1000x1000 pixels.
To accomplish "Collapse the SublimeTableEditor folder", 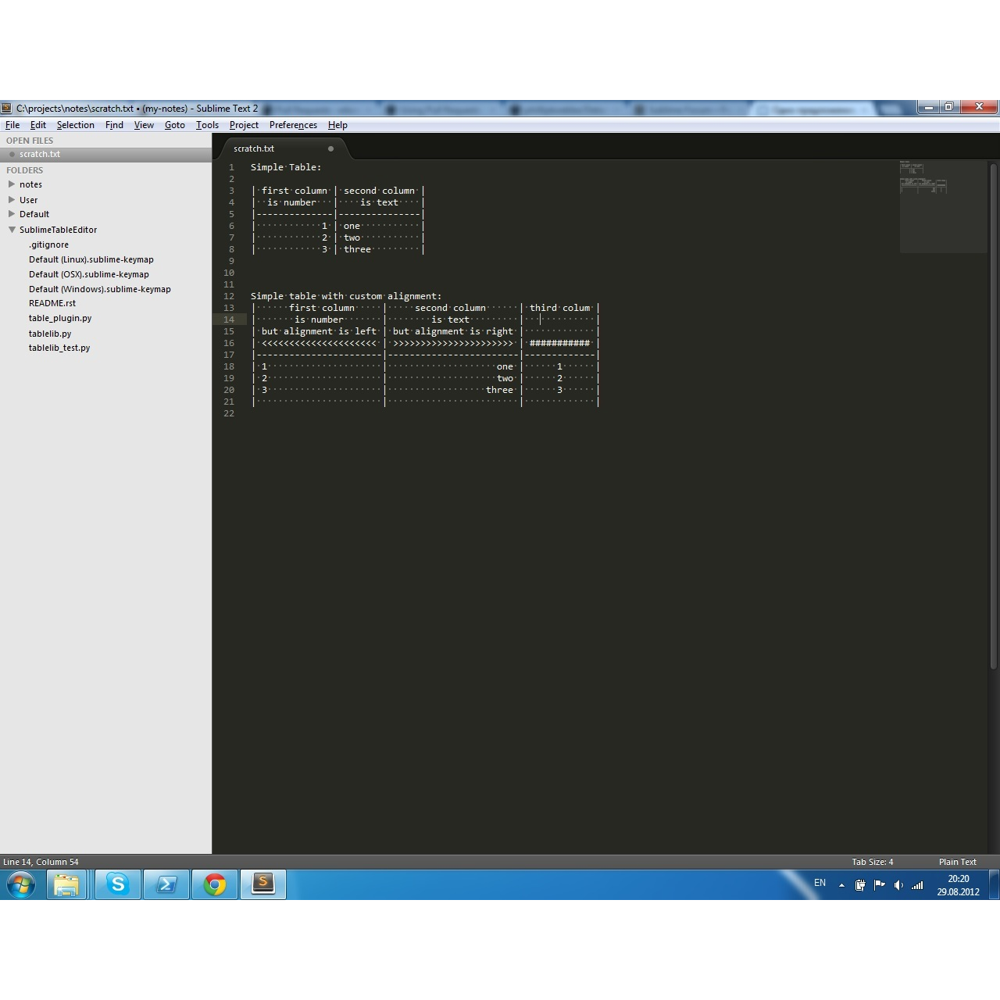I will pyautogui.click(x=12, y=230).
